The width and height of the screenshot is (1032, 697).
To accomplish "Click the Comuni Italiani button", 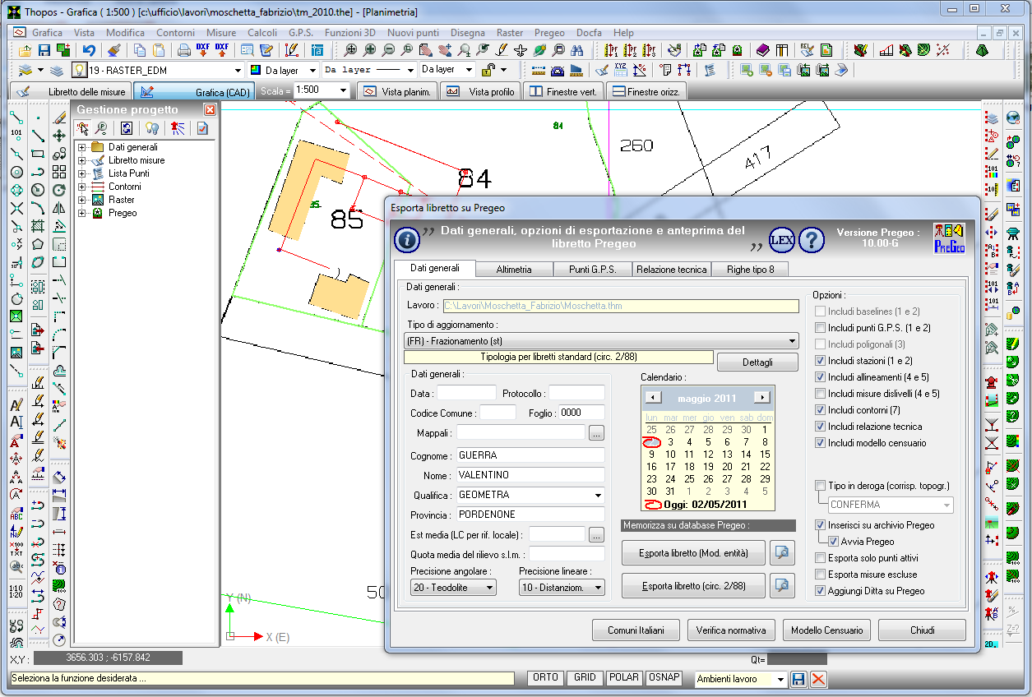I will [x=636, y=630].
